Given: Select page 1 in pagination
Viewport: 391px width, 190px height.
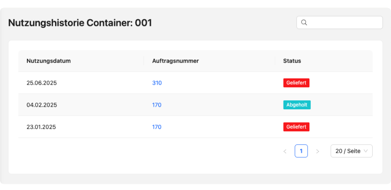Looking at the screenshot, I should pyautogui.click(x=301, y=151).
